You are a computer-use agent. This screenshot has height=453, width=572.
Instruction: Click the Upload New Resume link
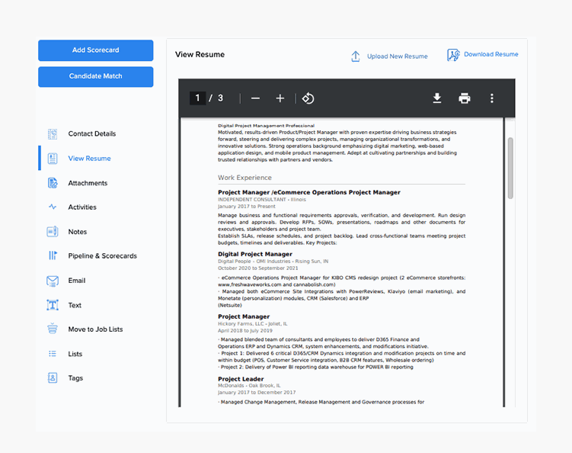point(398,56)
